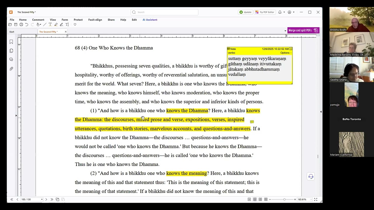Click the Redo arrow icon
This screenshot has height=210, width=374.
(x=32, y=24)
